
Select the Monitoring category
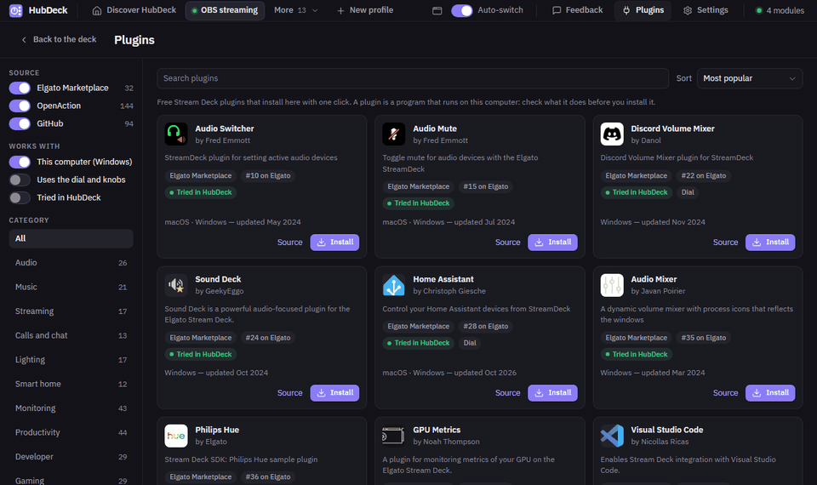click(71, 408)
